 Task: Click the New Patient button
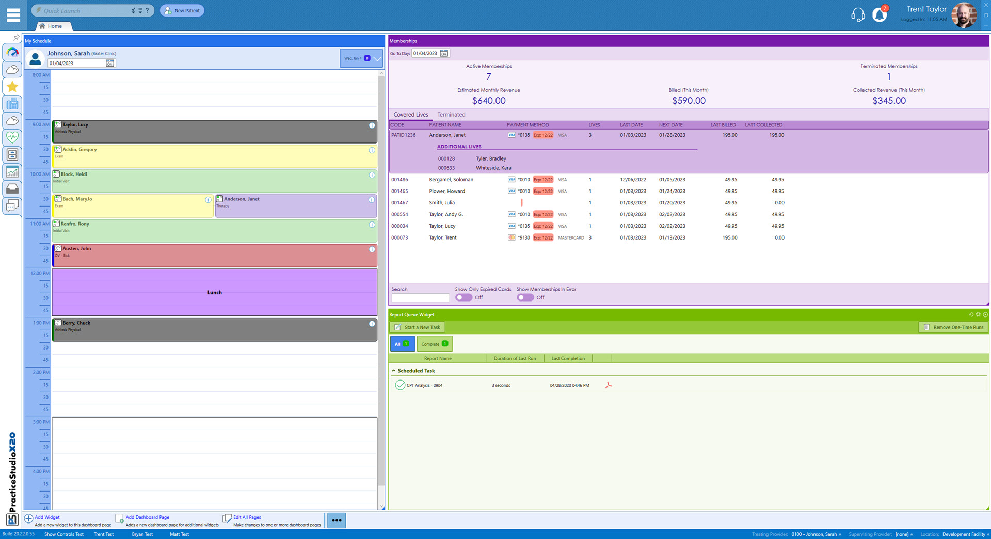(182, 10)
